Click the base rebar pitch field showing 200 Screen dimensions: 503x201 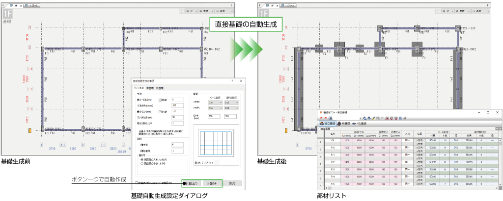[214, 116]
